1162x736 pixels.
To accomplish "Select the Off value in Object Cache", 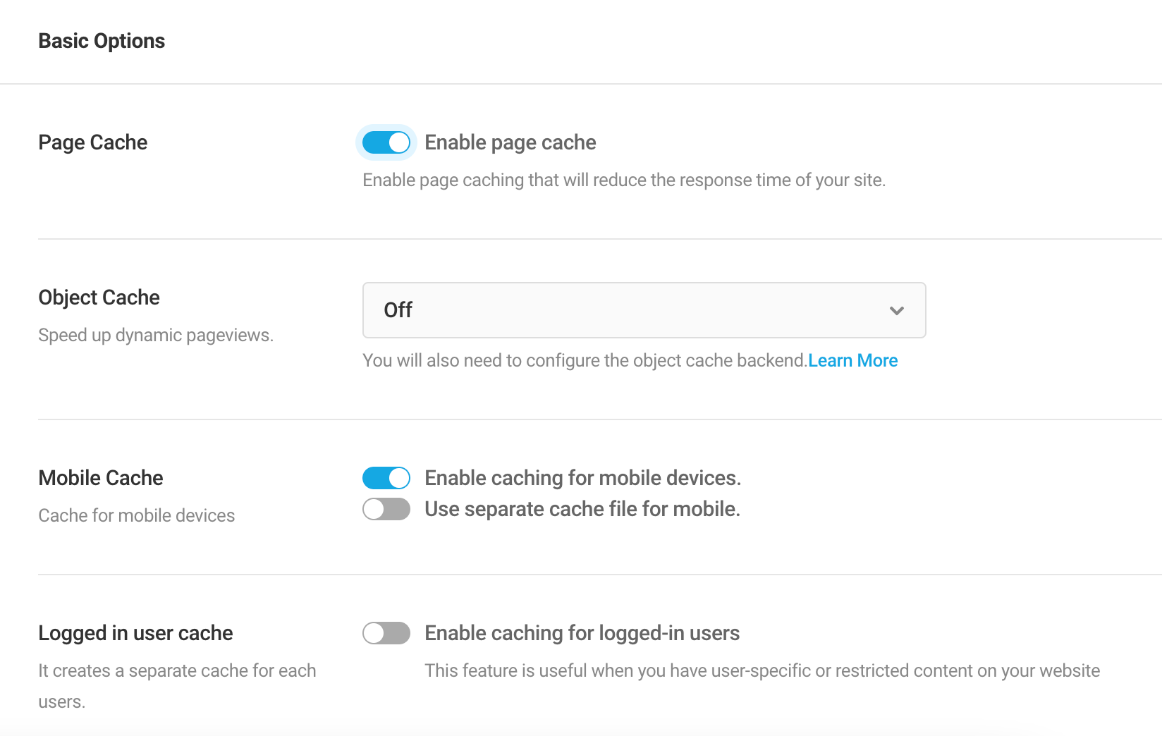I will [x=397, y=310].
